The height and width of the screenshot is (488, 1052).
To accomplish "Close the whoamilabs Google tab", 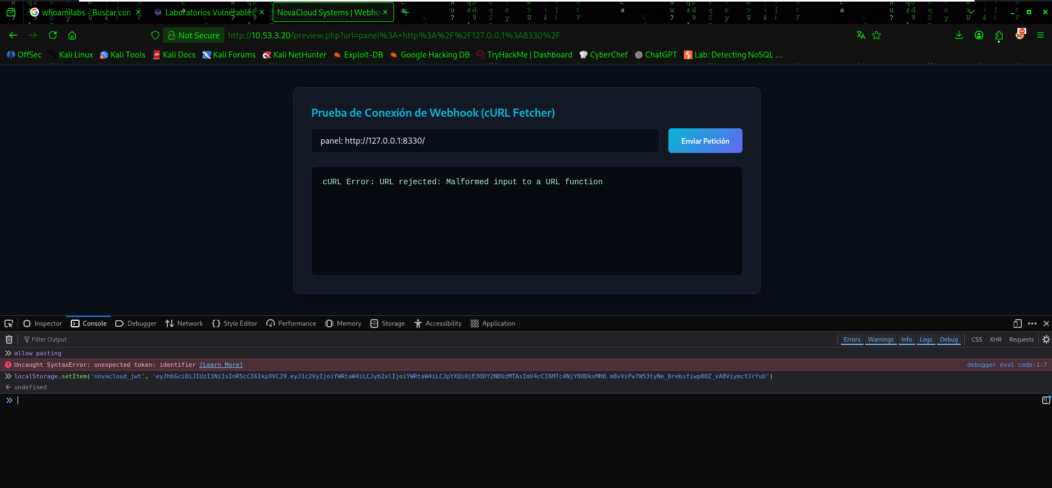I will click(x=138, y=12).
